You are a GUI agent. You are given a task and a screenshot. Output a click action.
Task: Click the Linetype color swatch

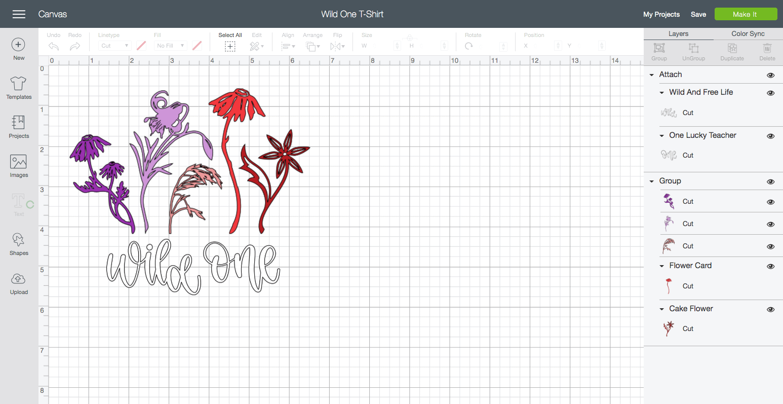pos(141,46)
